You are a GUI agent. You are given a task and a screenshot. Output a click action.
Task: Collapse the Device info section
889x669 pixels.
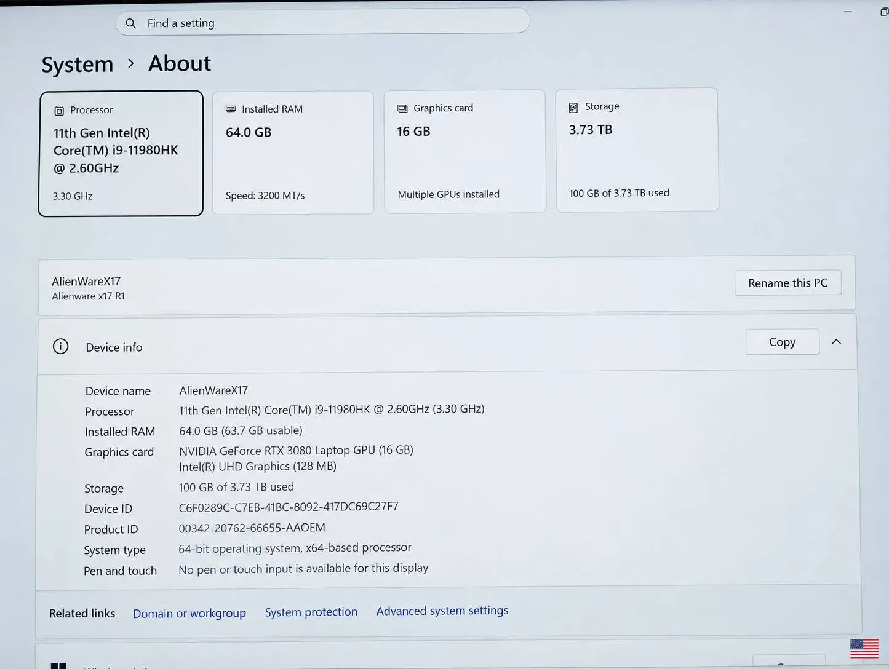click(836, 342)
